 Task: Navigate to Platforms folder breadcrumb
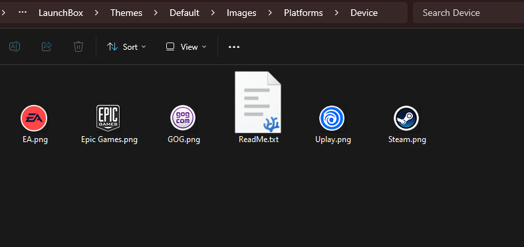click(303, 13)
